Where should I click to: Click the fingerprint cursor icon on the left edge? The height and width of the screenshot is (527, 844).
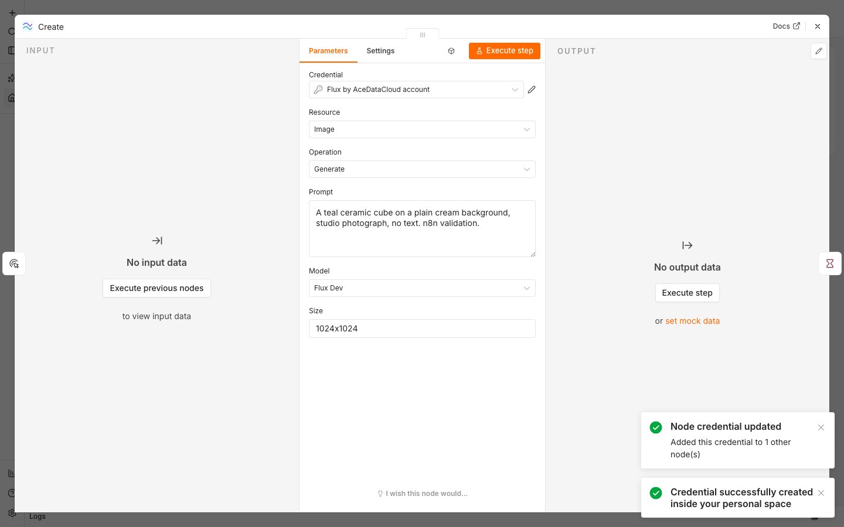(x=14, y=263)
